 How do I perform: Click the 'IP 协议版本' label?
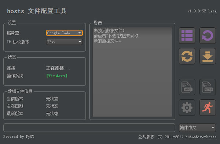coord(18,42)
